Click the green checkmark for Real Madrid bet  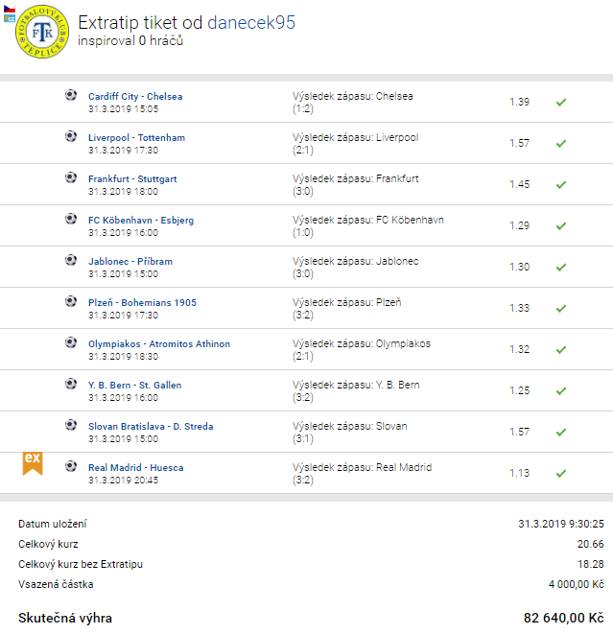pyautogui.click(x=561, y=474)
